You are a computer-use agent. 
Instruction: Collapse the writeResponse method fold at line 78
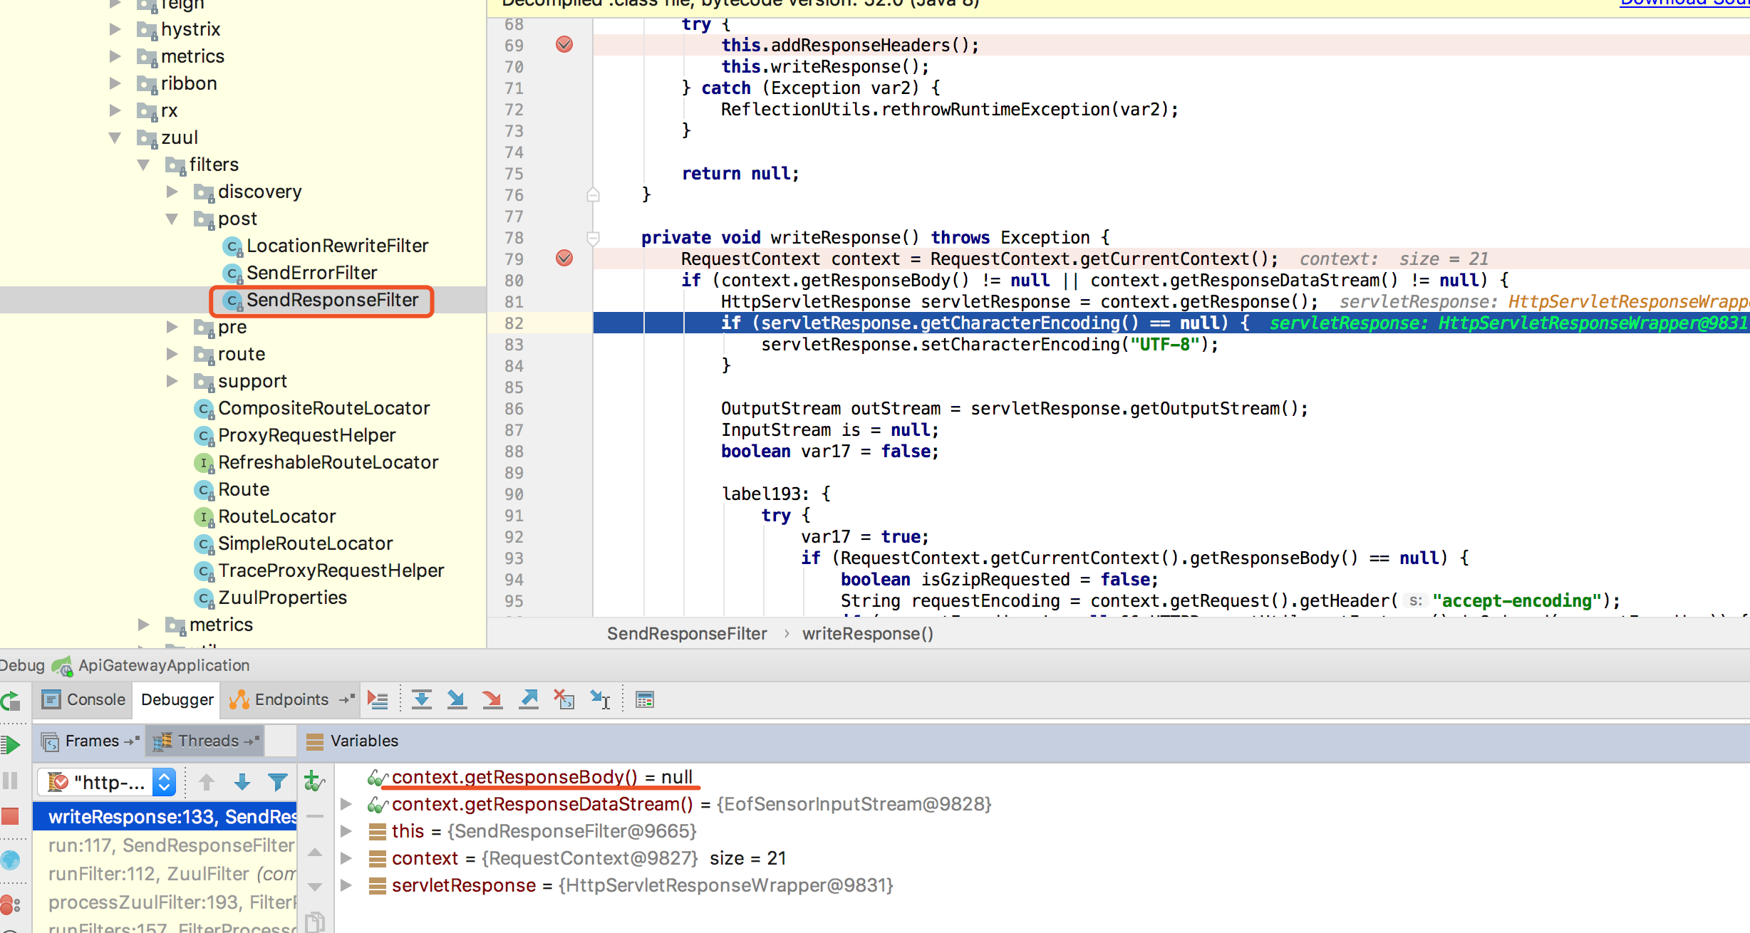tap(593, 237)
